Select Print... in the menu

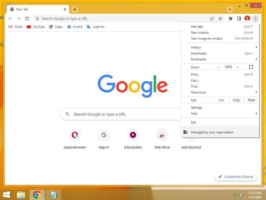(x=220, y=74)
